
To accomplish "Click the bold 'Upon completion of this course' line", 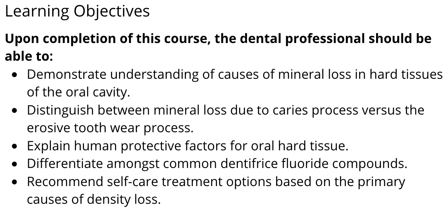I will click(218, 39).
